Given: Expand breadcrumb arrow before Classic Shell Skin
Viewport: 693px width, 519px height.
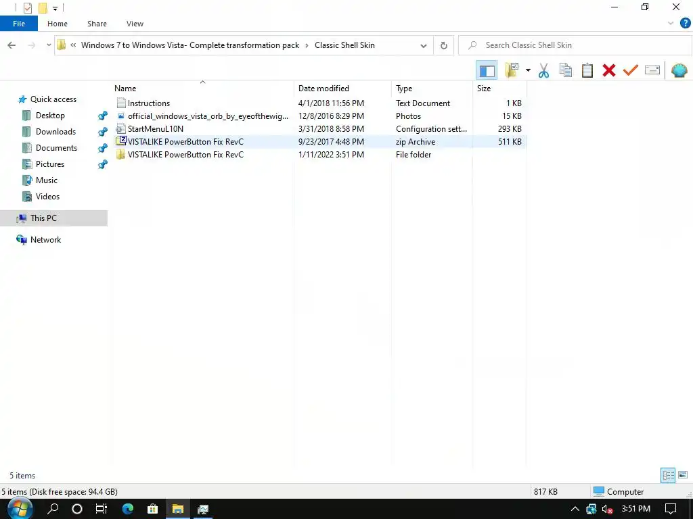Looking at the screenshot, I should pos(307,45).
